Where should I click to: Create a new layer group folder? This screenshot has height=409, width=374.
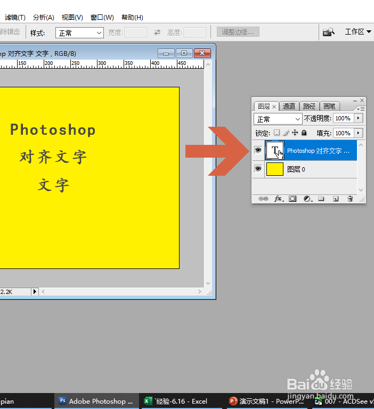321,199
